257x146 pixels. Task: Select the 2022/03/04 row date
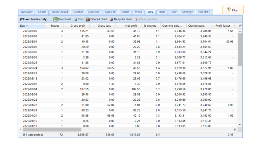30,42
